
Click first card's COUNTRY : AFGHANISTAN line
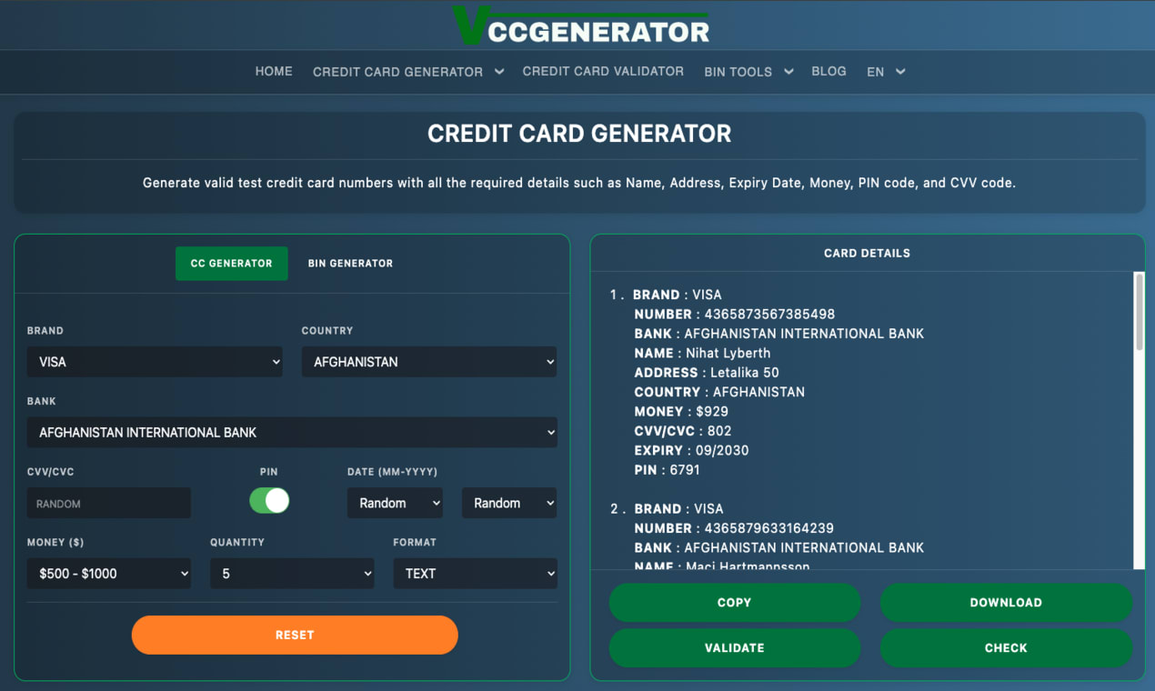[719, 392]
